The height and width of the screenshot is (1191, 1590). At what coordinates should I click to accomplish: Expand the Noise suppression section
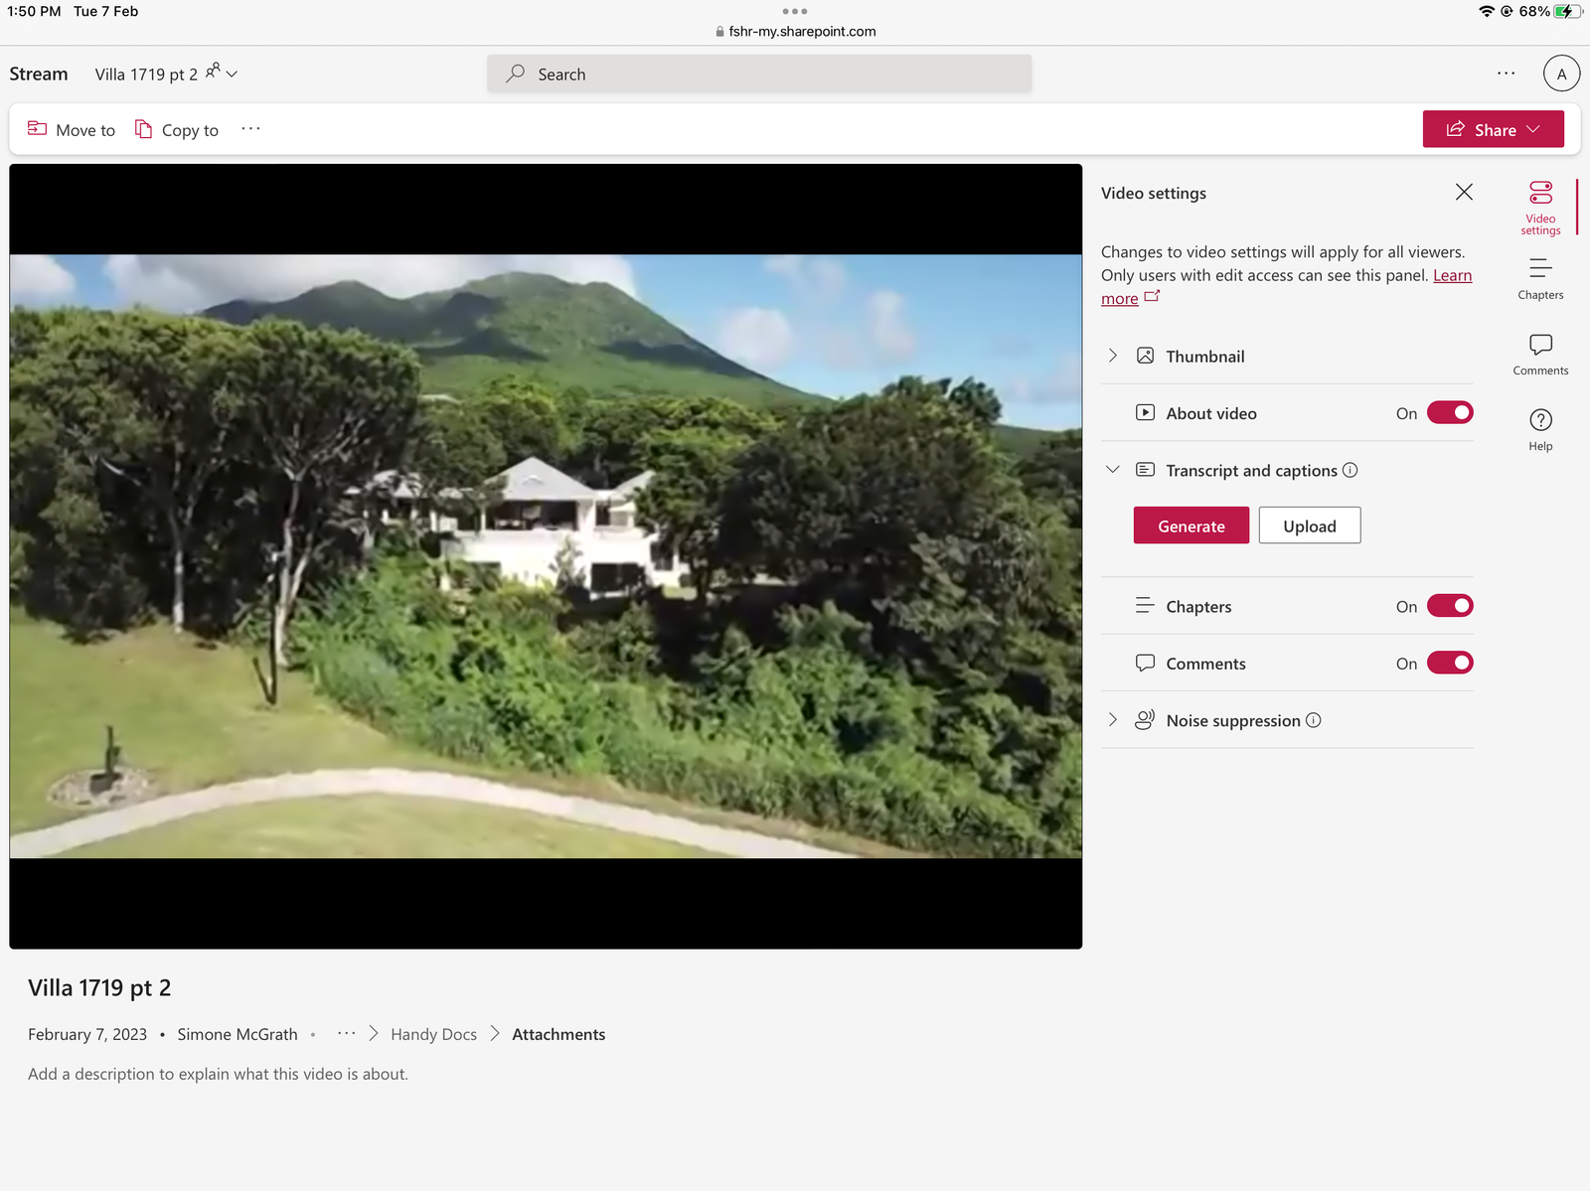(x=1113, y=720)
